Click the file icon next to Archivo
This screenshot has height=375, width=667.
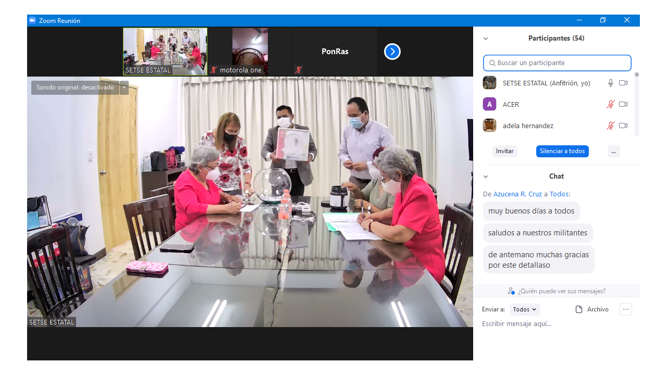click(x=579, y=309)
